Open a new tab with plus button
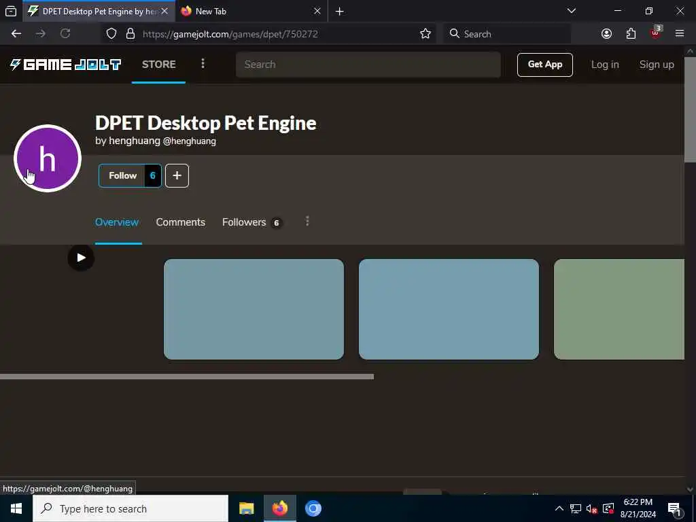This screenshot has width=696, height=522. coord(340,12)
